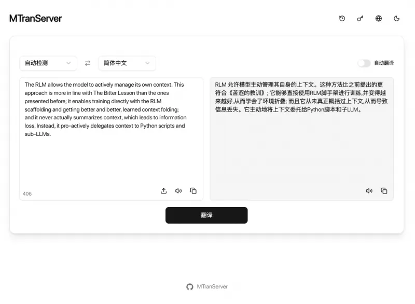The height and width of the screenshot is (304, 415).
Task: Open the interface language globe icon
Action: pos(378,18)
